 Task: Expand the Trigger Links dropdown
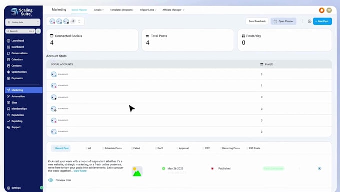point(148,10)
